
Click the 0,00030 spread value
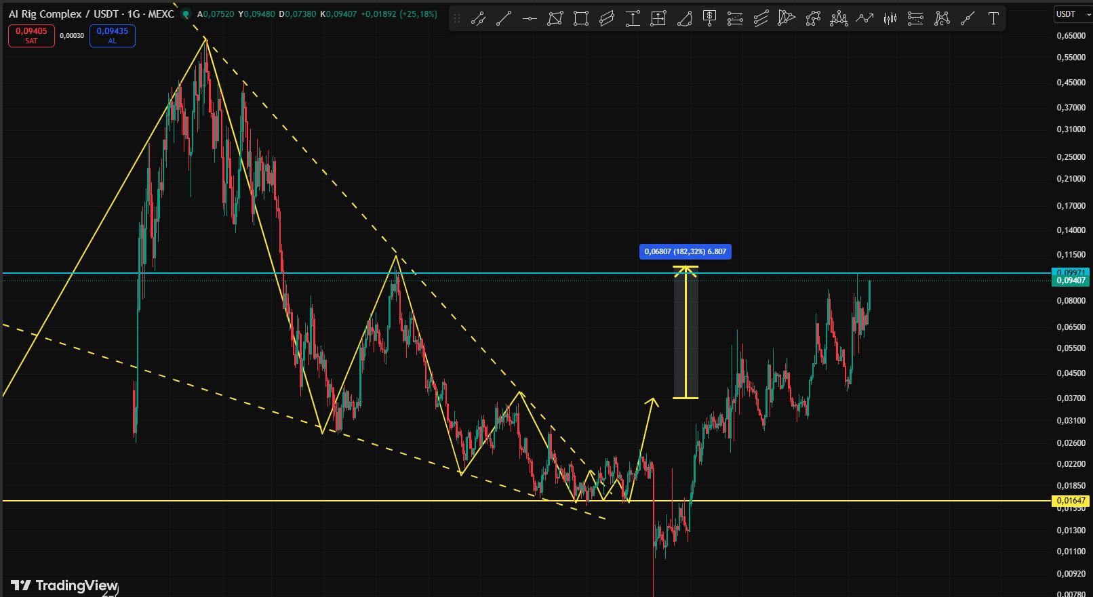72,36
